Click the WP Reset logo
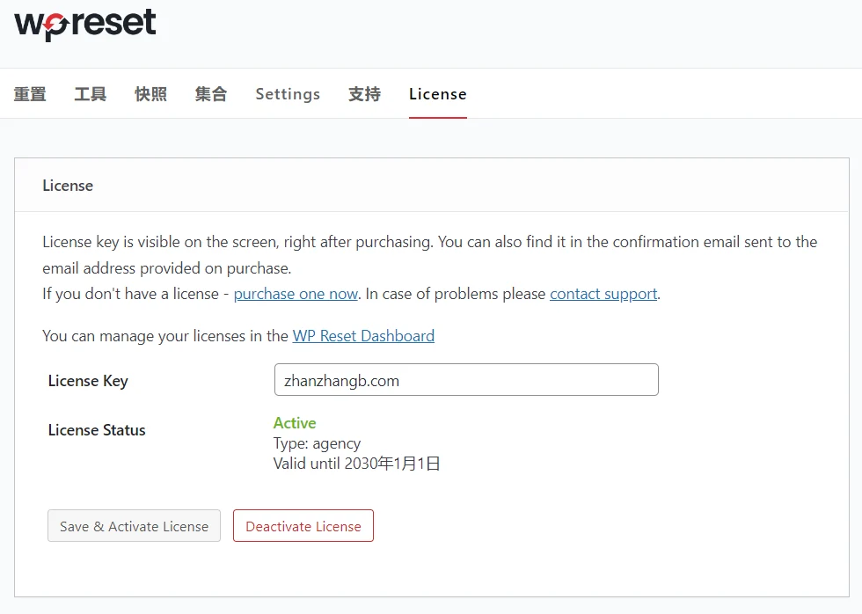The width and height of the screenshot is (862, 614). [x=84, y=25]
